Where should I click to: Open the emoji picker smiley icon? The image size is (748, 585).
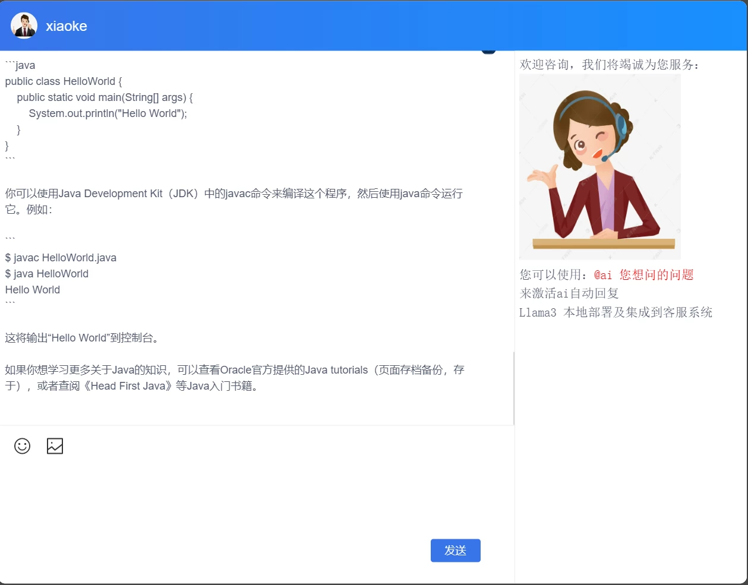tap(22, 446)
